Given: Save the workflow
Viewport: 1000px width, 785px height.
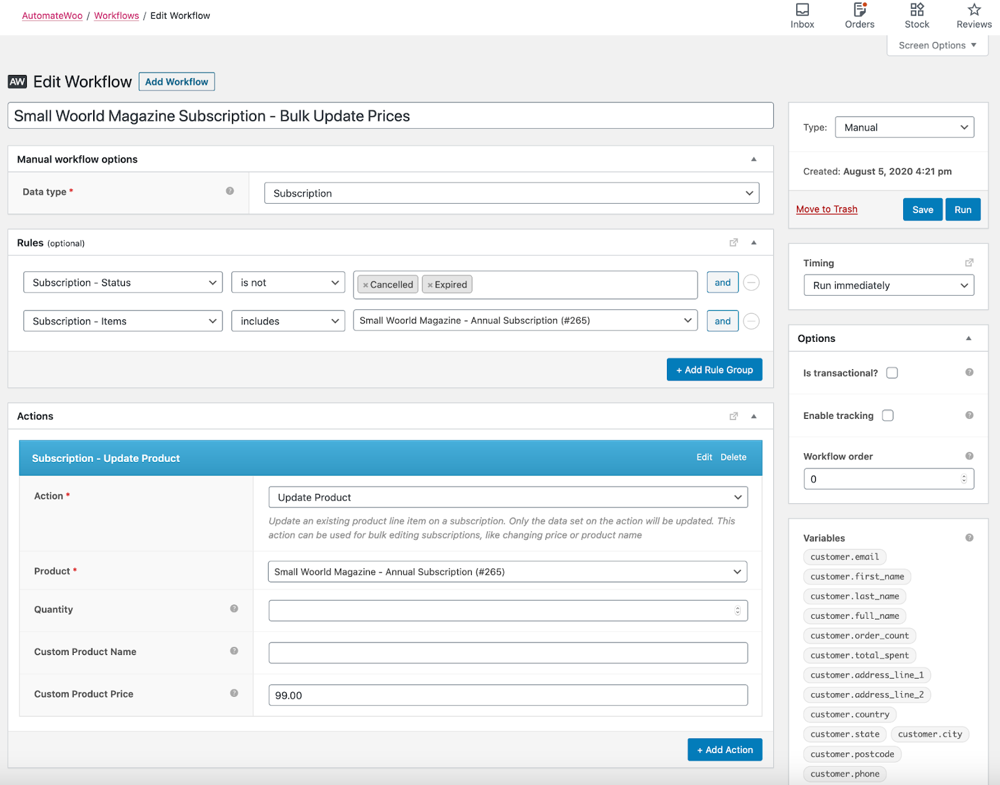Looking at the screenshot, I should 922,209.
